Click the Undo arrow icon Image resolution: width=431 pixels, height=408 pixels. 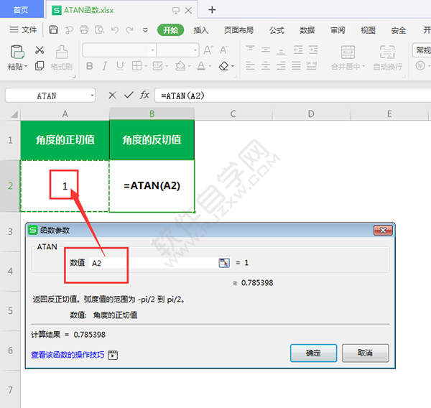(x=115, y=29)
